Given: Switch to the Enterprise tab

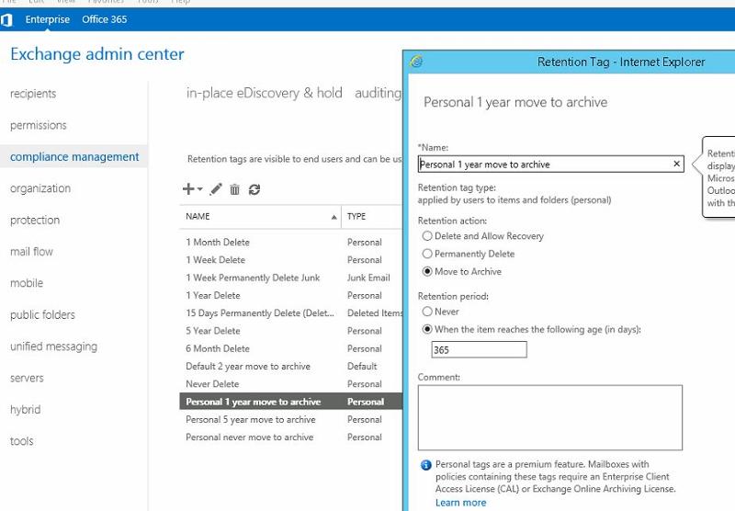Looking at the screenshot, I should click(x=48, y=19).
